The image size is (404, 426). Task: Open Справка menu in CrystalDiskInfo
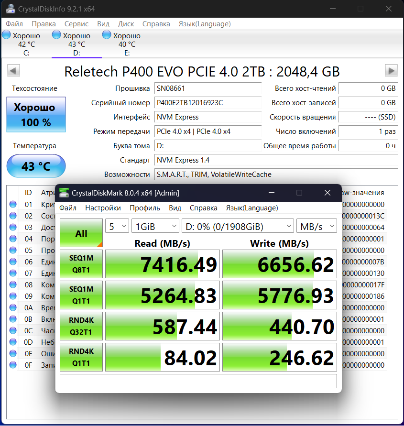tap(156, 24)
